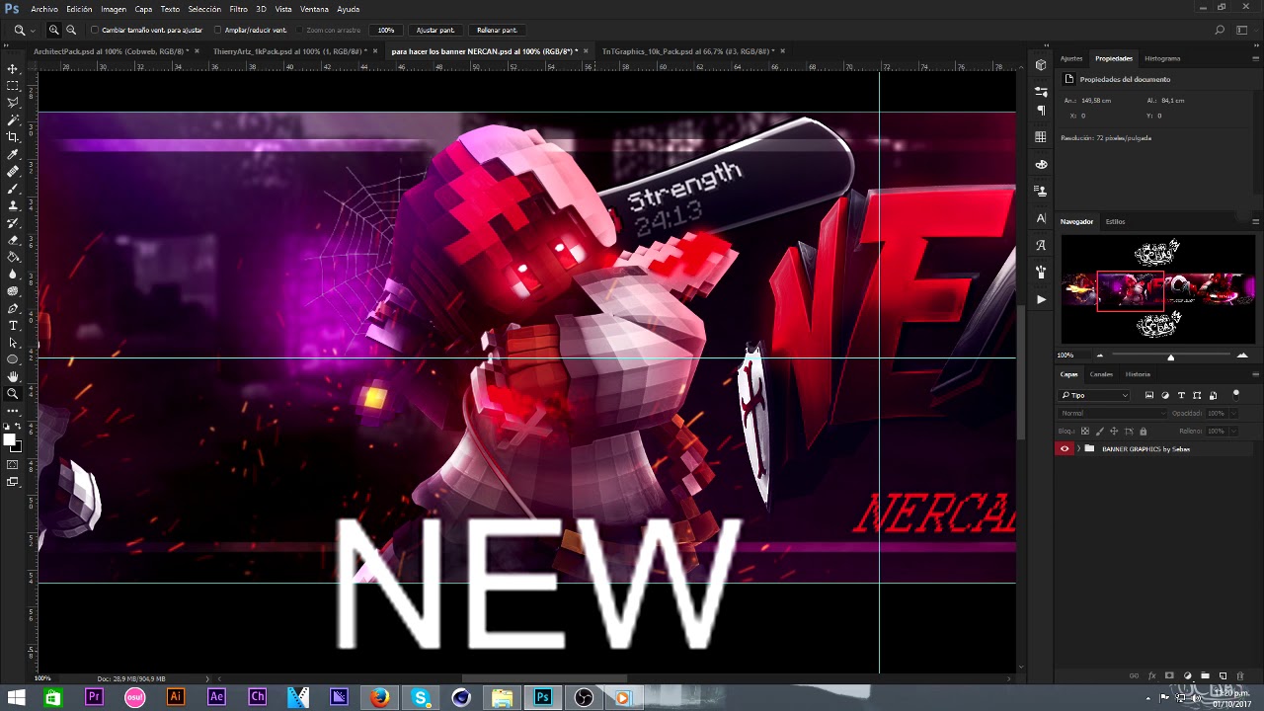Open the Navegador panel options menu
1264x711 pixels.
tap(1255, 221)
